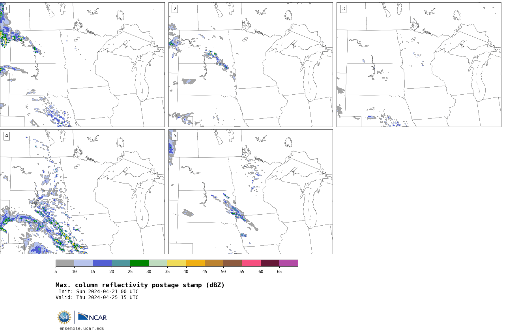Click the panel number label 1
The image size is (505, 333).
pos(6,9)
